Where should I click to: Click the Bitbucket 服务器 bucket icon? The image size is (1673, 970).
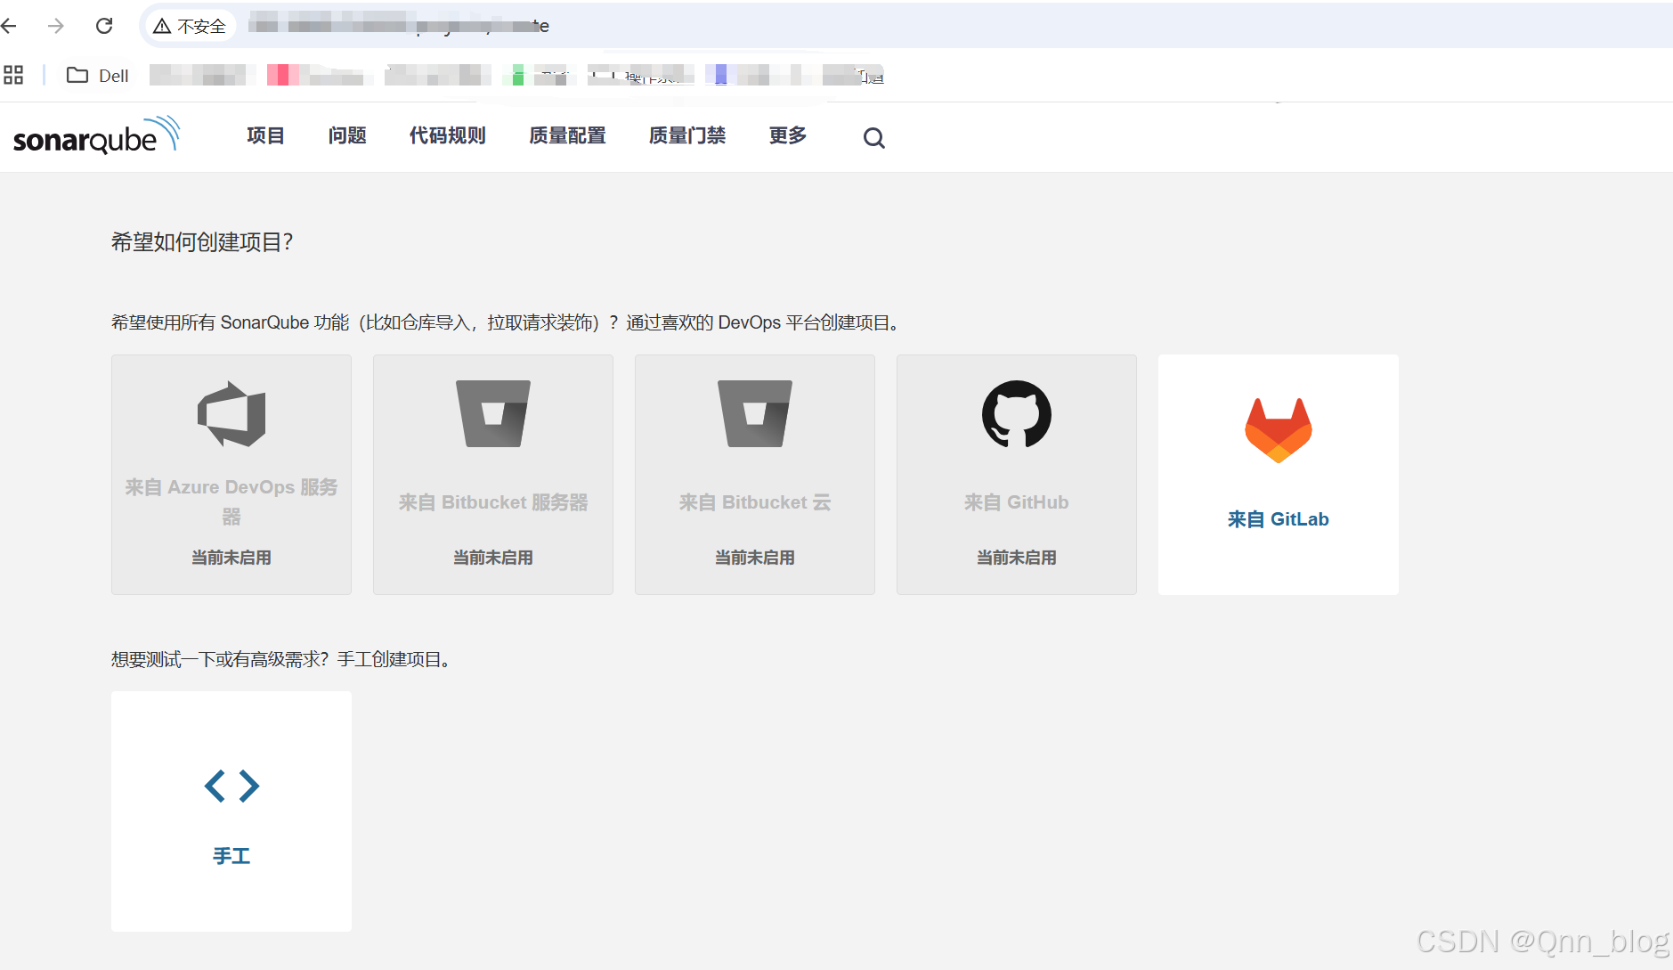tap(491, 412)
